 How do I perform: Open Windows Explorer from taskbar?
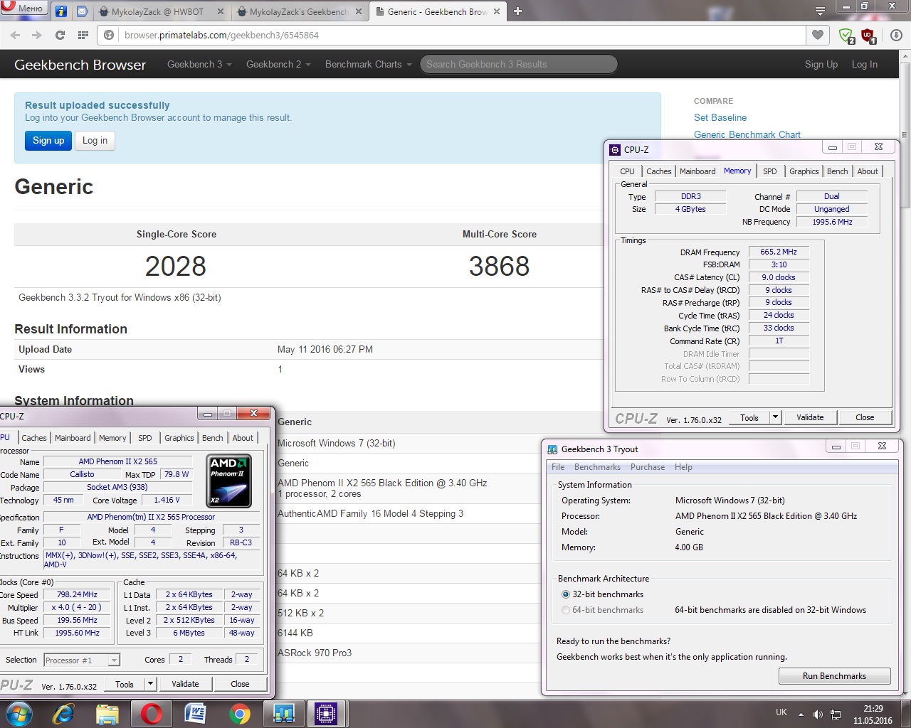pos(107,714)
